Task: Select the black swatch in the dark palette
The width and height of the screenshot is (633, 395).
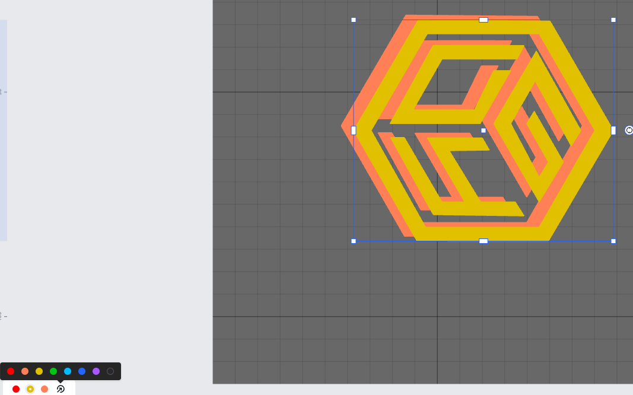Action: [x=110, y=371]
